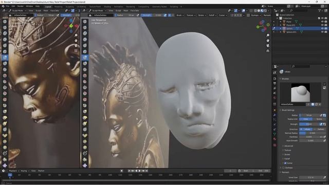Jump to the timeline end frame
This screenshot has width=329, height=185.
point(147,171)
